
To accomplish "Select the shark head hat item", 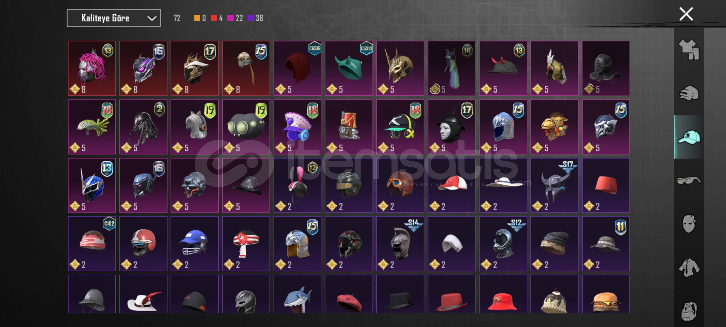I will [x=297, y=294].
